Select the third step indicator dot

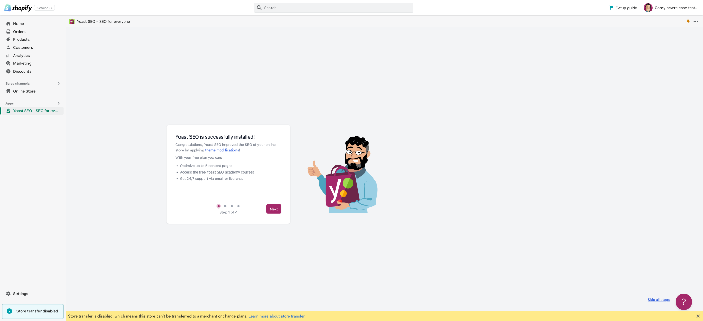tap(232, 206)
